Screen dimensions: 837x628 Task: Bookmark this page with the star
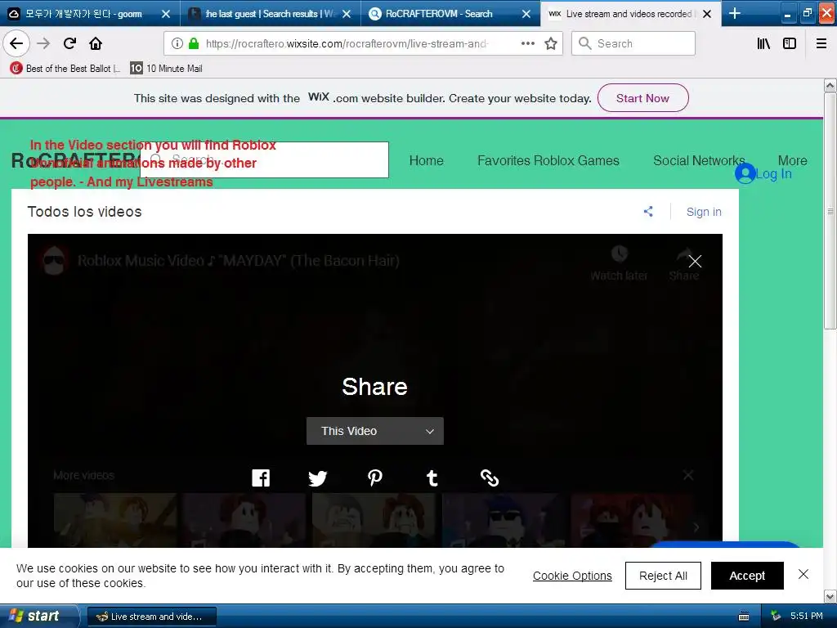coord(550,44)
